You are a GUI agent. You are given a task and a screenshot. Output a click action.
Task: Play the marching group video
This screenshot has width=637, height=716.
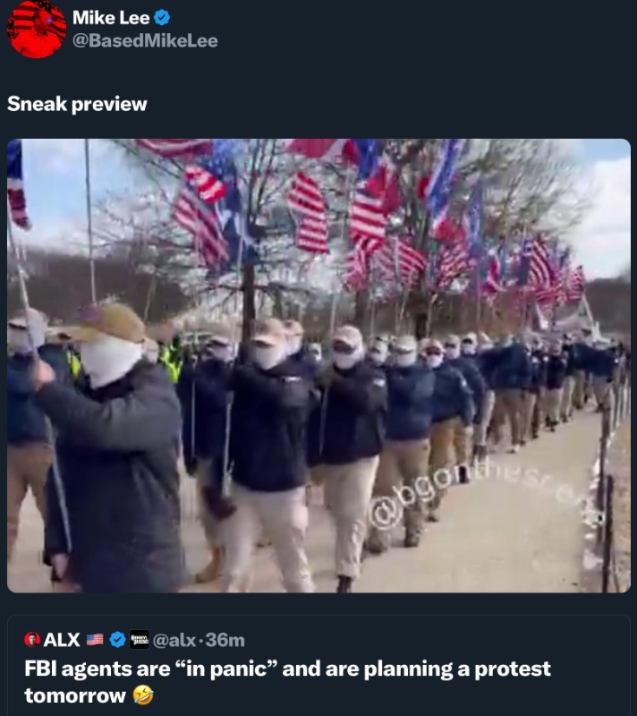(318, 365)
